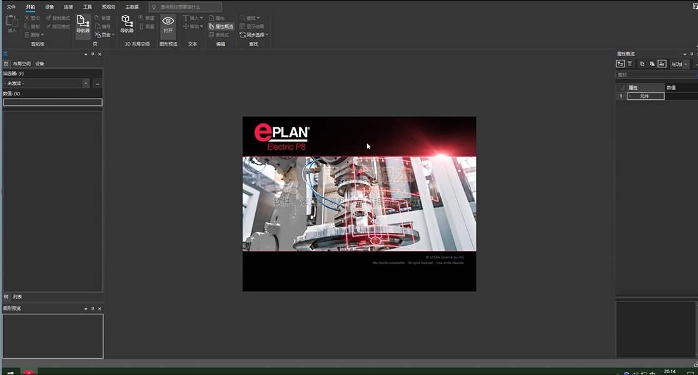The height and width of the screenshot is (375, 698).
Task: Switch to 列表 view at panel bottom
Action: (18, 297)
